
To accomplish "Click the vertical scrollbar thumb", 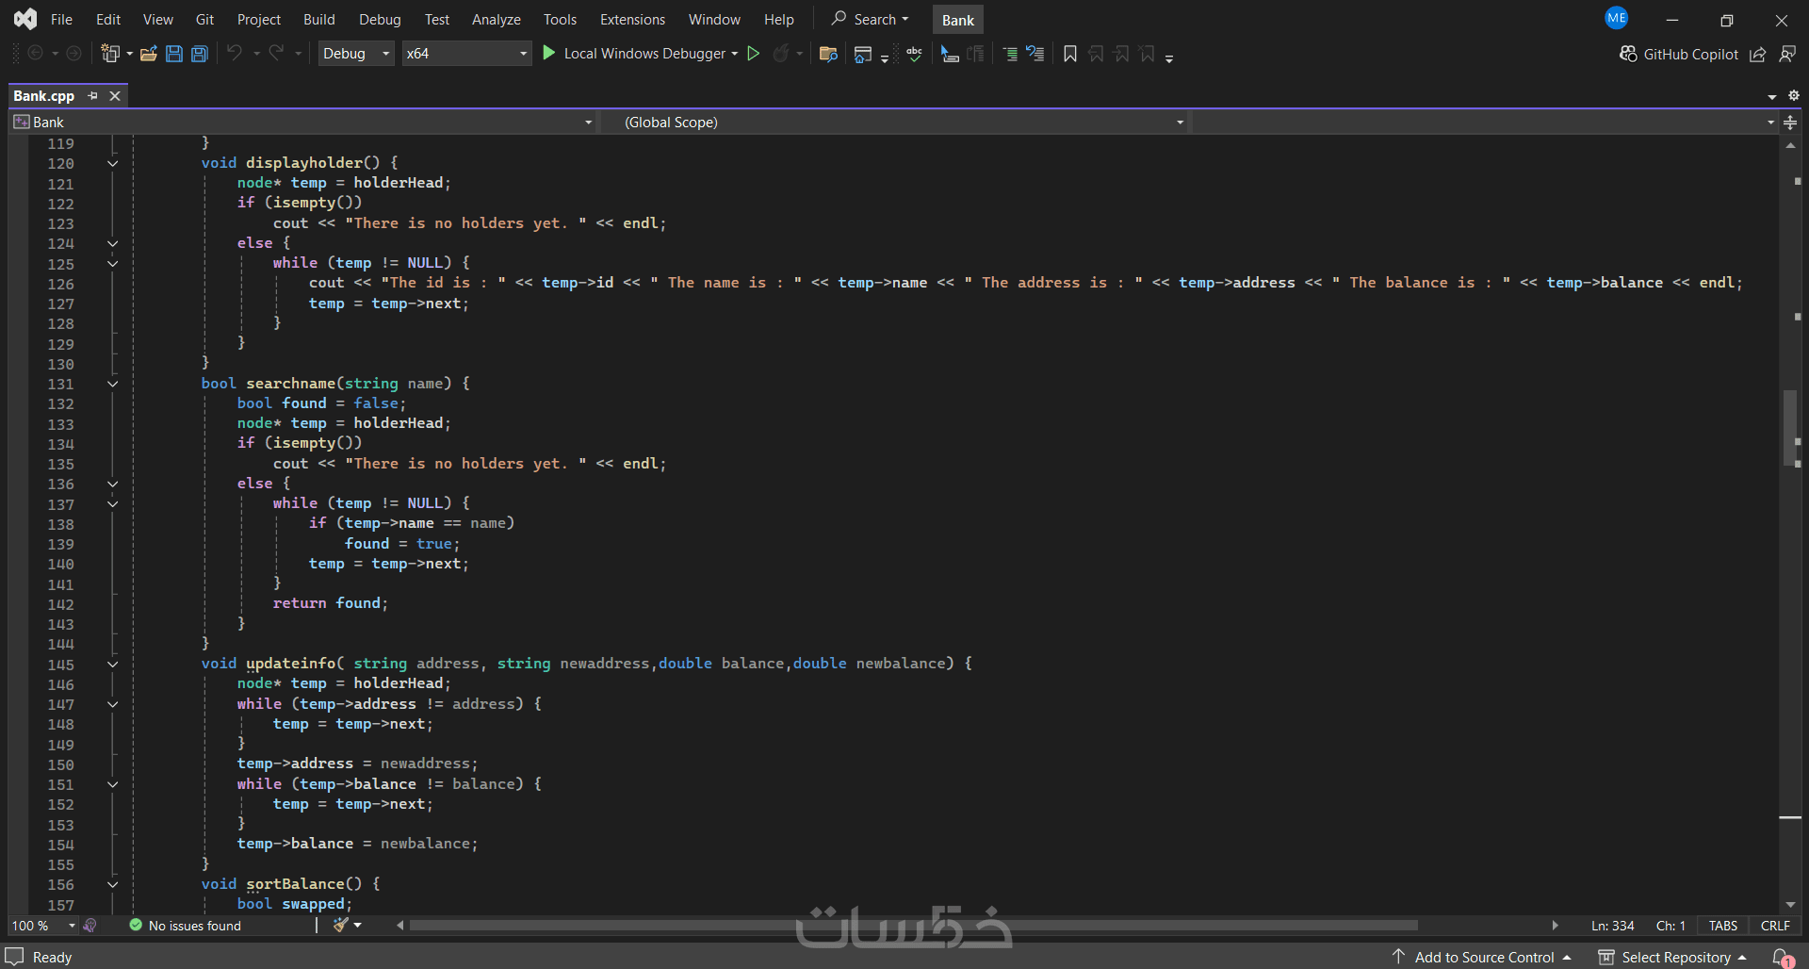I will click(1790, 428).
